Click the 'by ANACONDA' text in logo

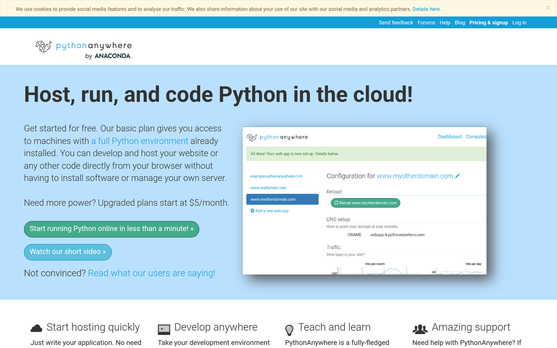coord(109,56)
